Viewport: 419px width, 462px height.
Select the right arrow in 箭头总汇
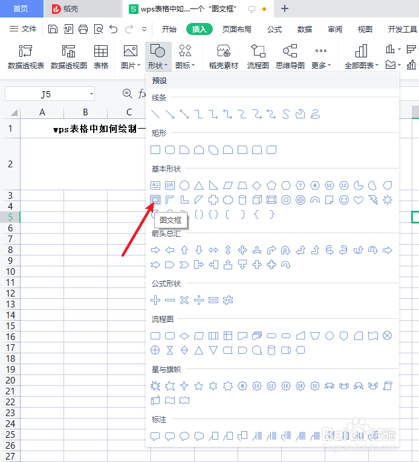(x=155, y=250)
